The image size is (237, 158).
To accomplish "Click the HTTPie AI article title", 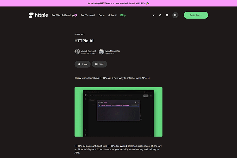I will pyautogui.click(x=84, y=41).
